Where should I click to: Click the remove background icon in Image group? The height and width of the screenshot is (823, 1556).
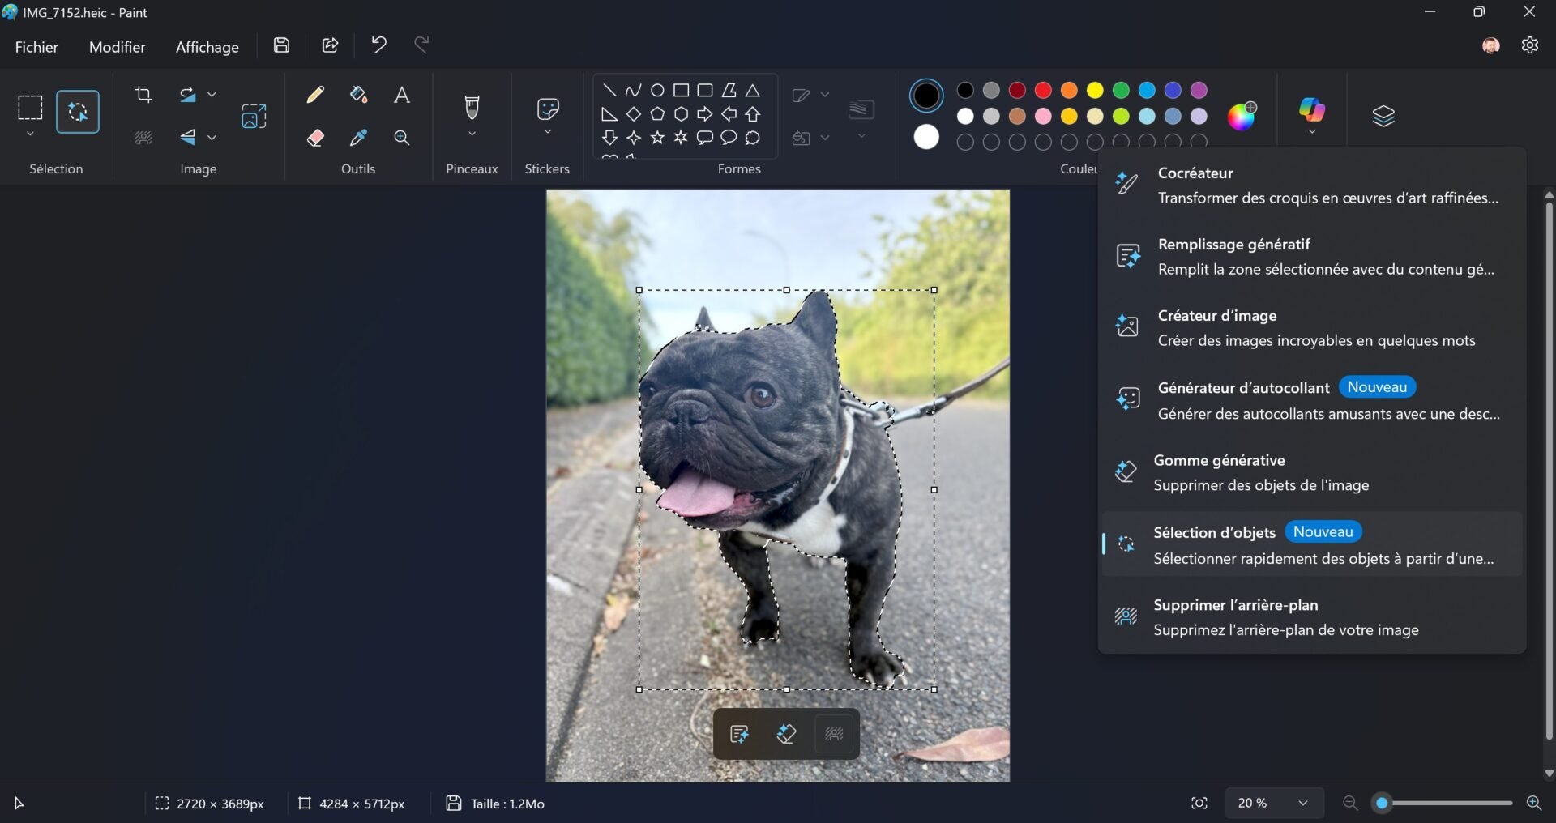tap(143, 138)
